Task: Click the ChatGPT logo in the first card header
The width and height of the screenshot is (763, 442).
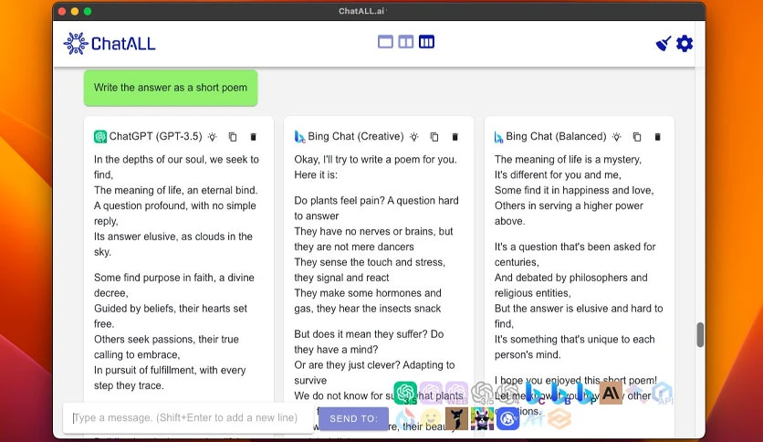Action: (x=100, y=137)
